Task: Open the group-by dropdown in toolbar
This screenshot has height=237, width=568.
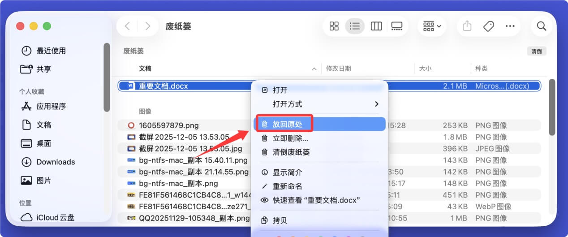Action: point(432,26)
